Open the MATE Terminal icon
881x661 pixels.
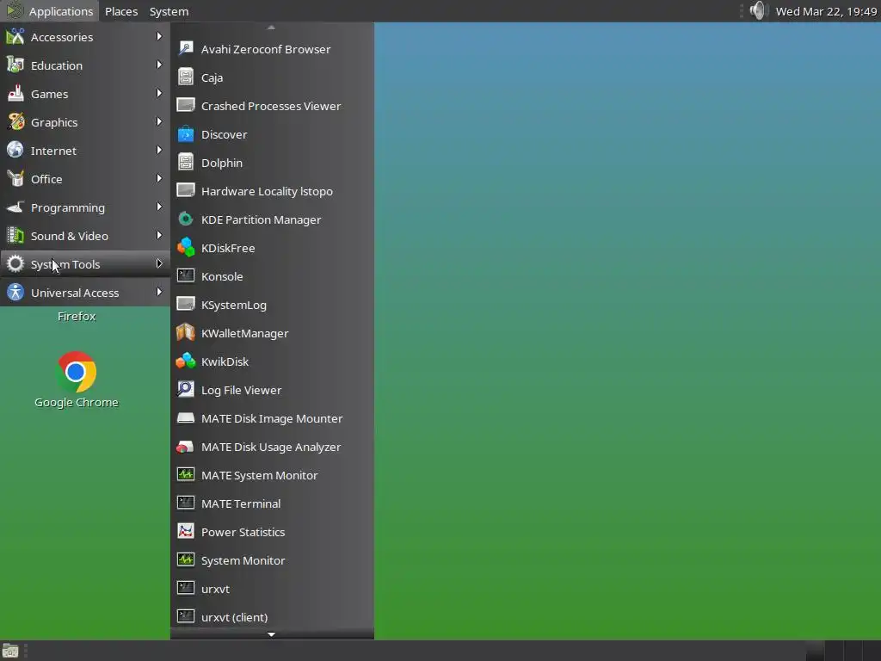186,503
